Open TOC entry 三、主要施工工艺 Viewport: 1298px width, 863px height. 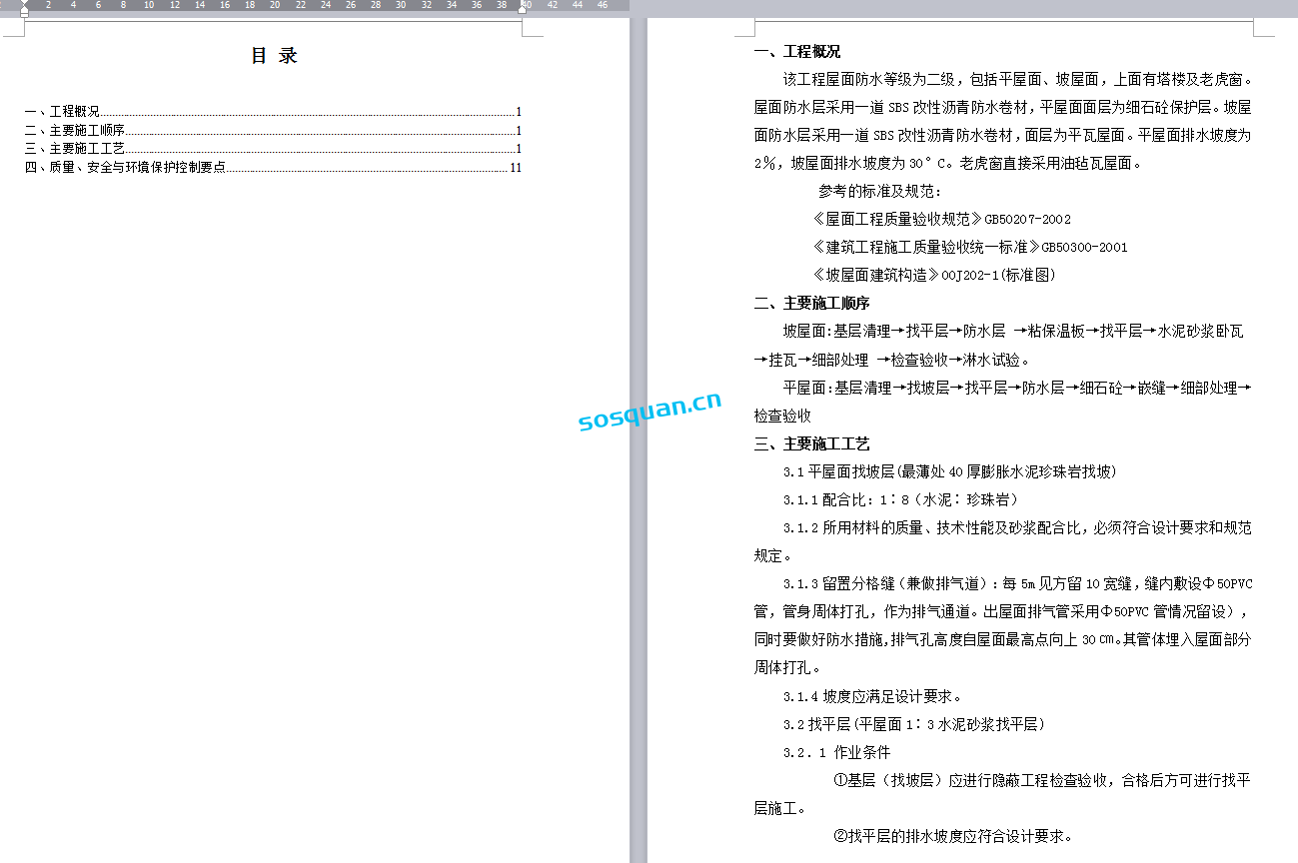pyautogui.click(x=75, y=149)
